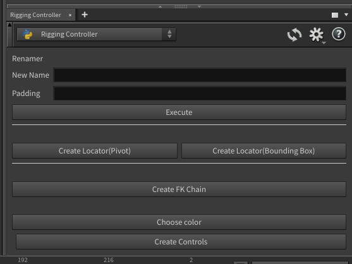Click the Create FK Chain button
The image size is (352, 264).
tap(179, 189)
